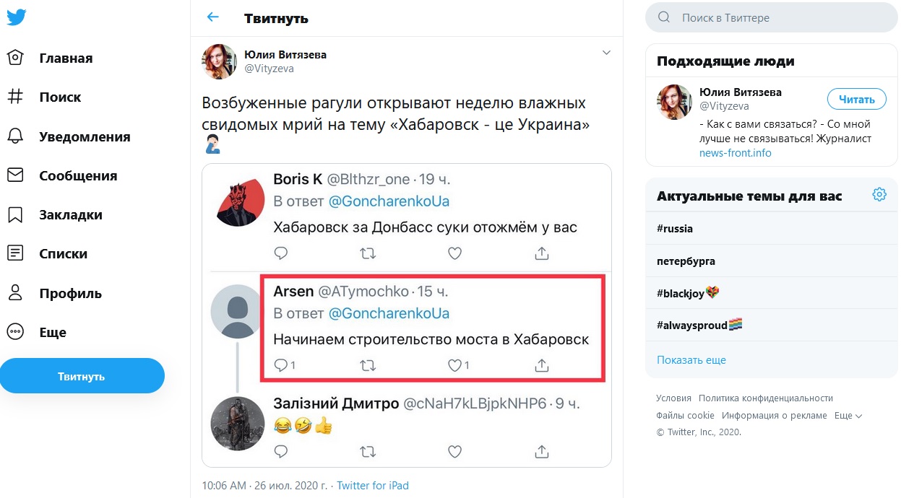Viewport: 901px width, 498px height.
Task: Like the Arsen reply with heart icon
Action: (x=454, y=365)
